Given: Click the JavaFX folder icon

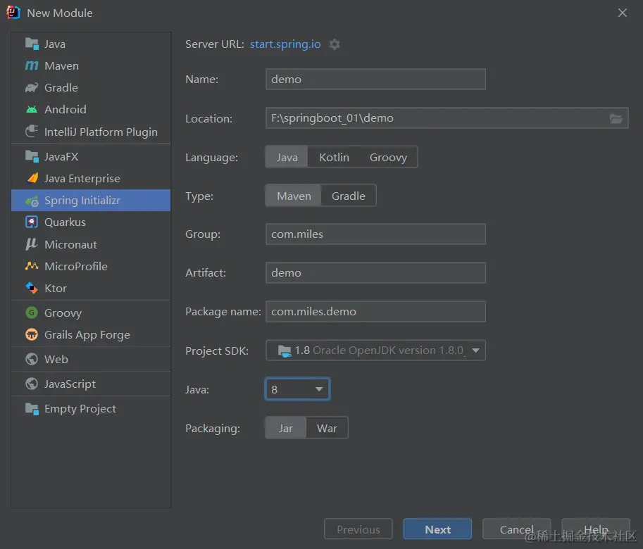Looking at the screenshot, I should [32, 156].
